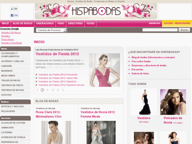Open the Encuestas link
This screenshot has height=144, width=192.
pyautogui.click(x=137, y=69)
